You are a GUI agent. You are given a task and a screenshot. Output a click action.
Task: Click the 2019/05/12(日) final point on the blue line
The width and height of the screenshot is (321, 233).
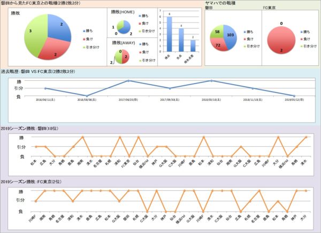pyautogui.click(x=295, y=96)
